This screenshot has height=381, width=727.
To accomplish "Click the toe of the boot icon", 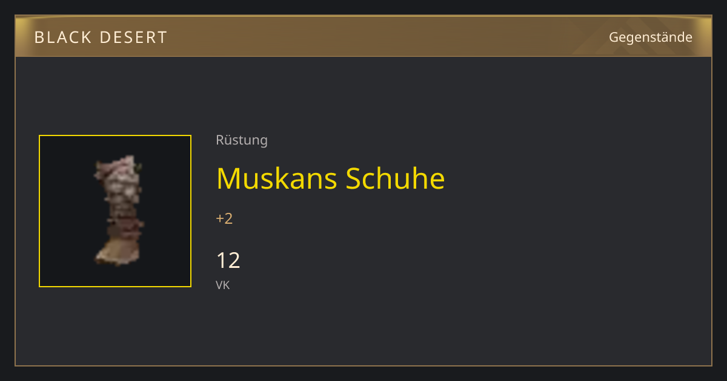I will click(x=109, y=255).
